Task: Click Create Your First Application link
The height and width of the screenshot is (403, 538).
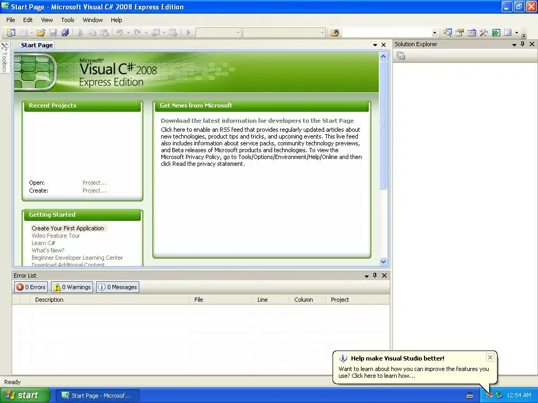Action: 68,228
